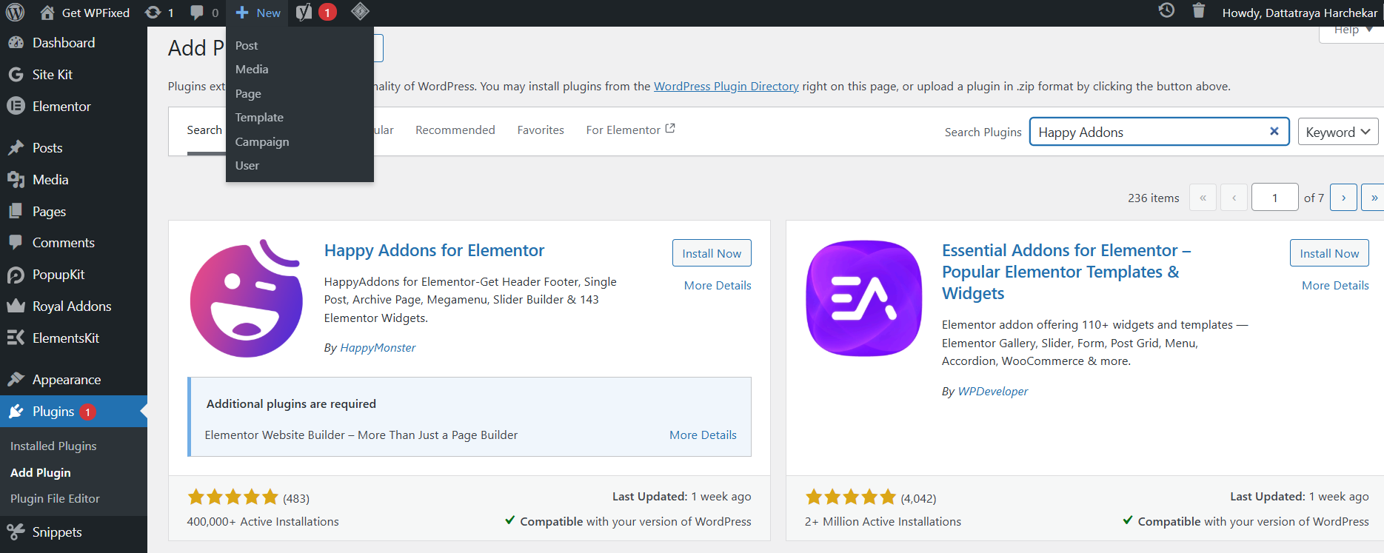Open Essential Addons for Elementor title link
The height and width of the screenshot is (553, 1384).
pyautogui.click(x=1066, y=272)
